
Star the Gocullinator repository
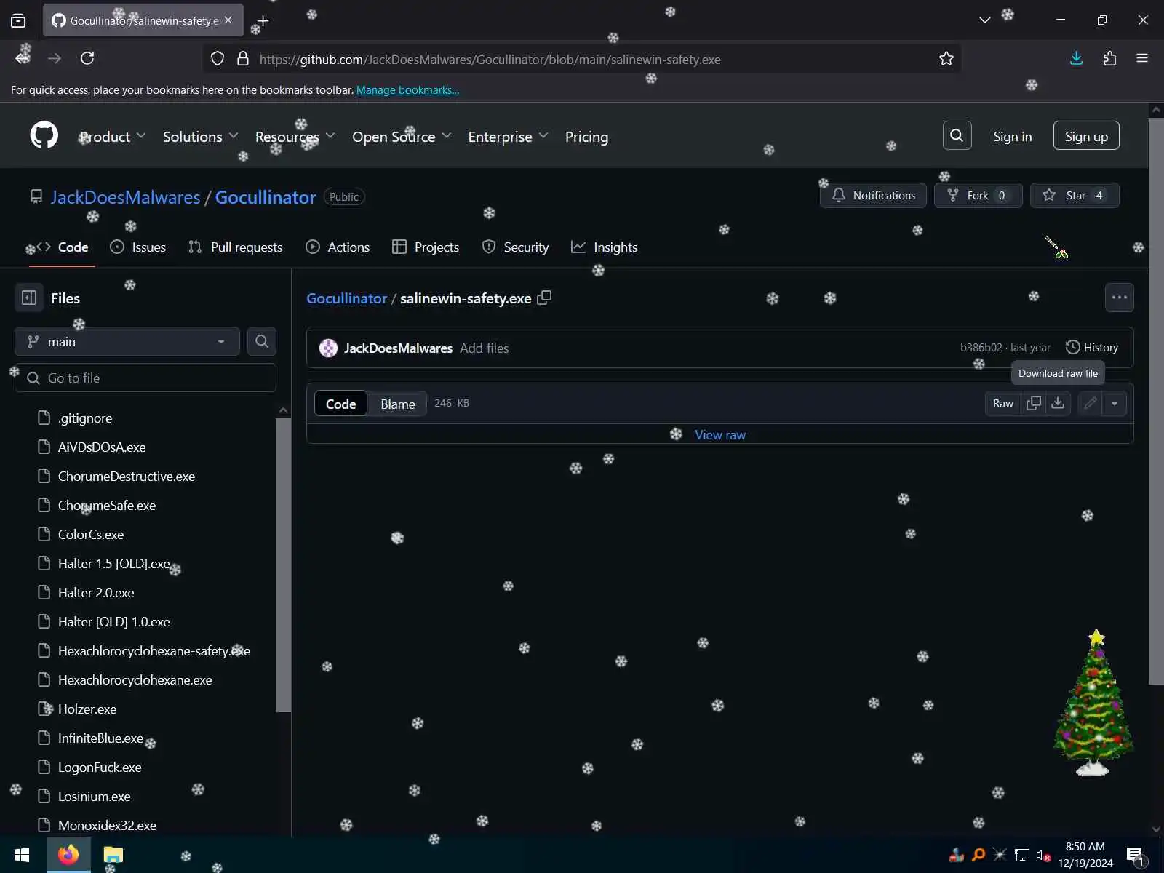[1075, 195]
